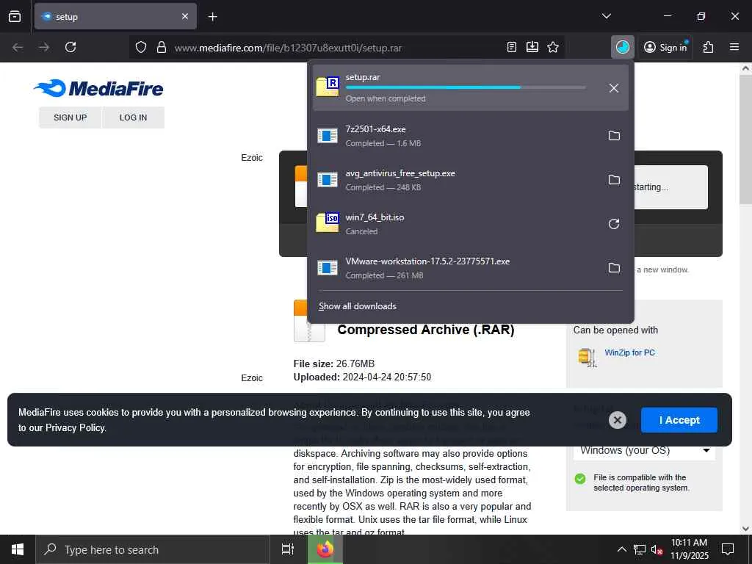Viewport: 752px width, 564px height.
Task: Show hidden system tray icons
Action: pos(621,549)
